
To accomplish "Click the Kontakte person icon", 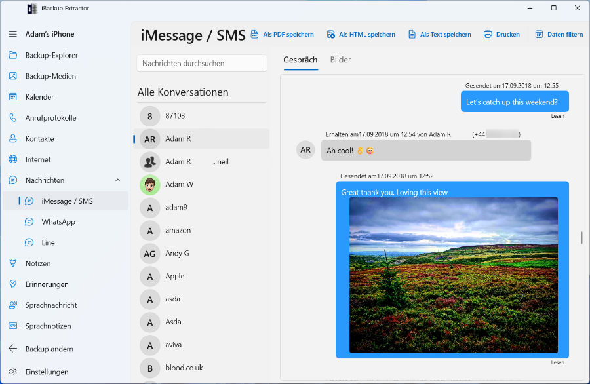I will pyautogui.click(x=13, y=138).
